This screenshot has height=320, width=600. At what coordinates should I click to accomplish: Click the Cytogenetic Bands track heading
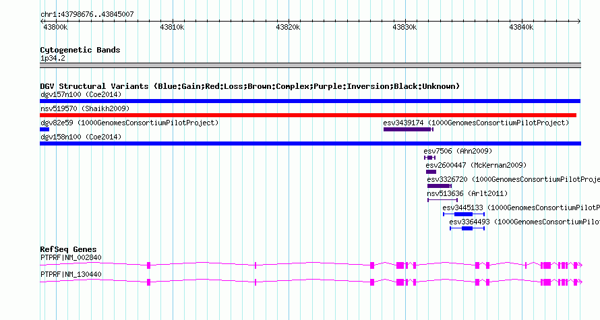80,50
